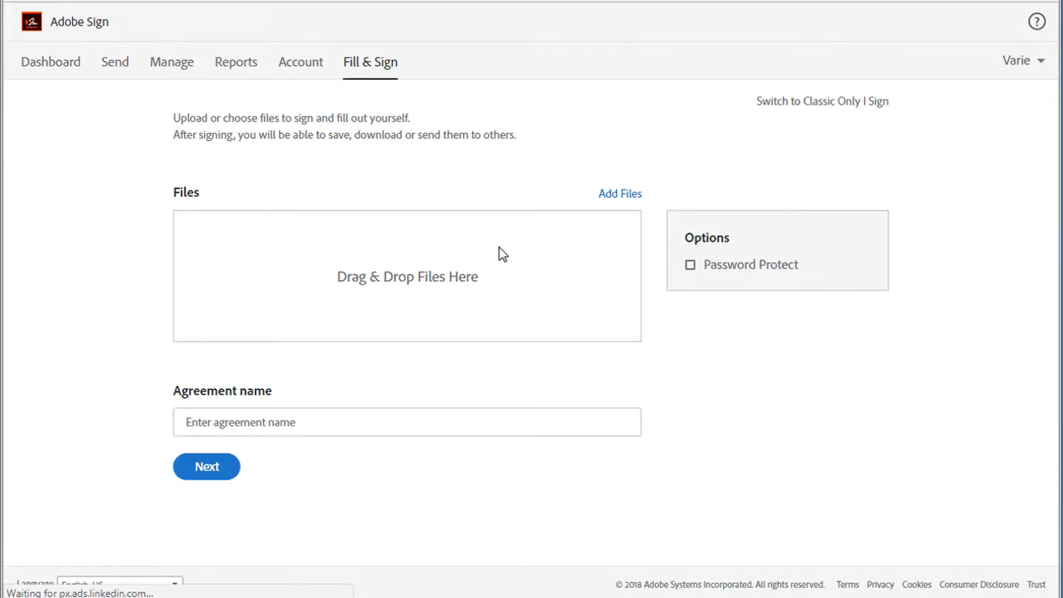Image resolution: width=1063 pixels, height=598 pixels.
Task: Open the Dashboard tab
Action: [x=51, y=62]
